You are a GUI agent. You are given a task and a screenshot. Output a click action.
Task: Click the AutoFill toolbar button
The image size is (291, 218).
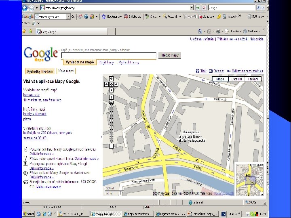(x=190, y=17)
